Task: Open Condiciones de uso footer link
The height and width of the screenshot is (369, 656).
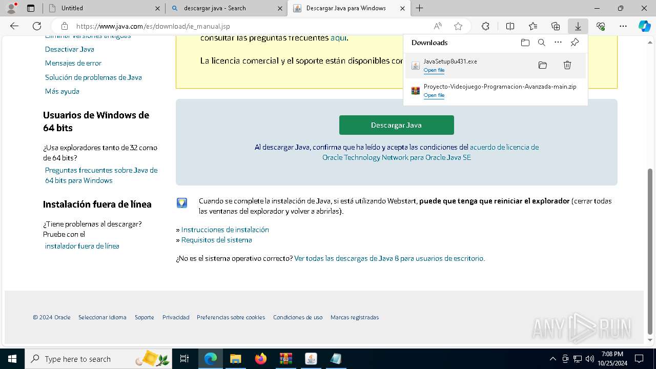Action: tap(298, 317)
